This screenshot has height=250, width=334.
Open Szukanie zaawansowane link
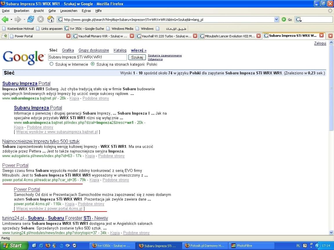(x=165, y=56)
